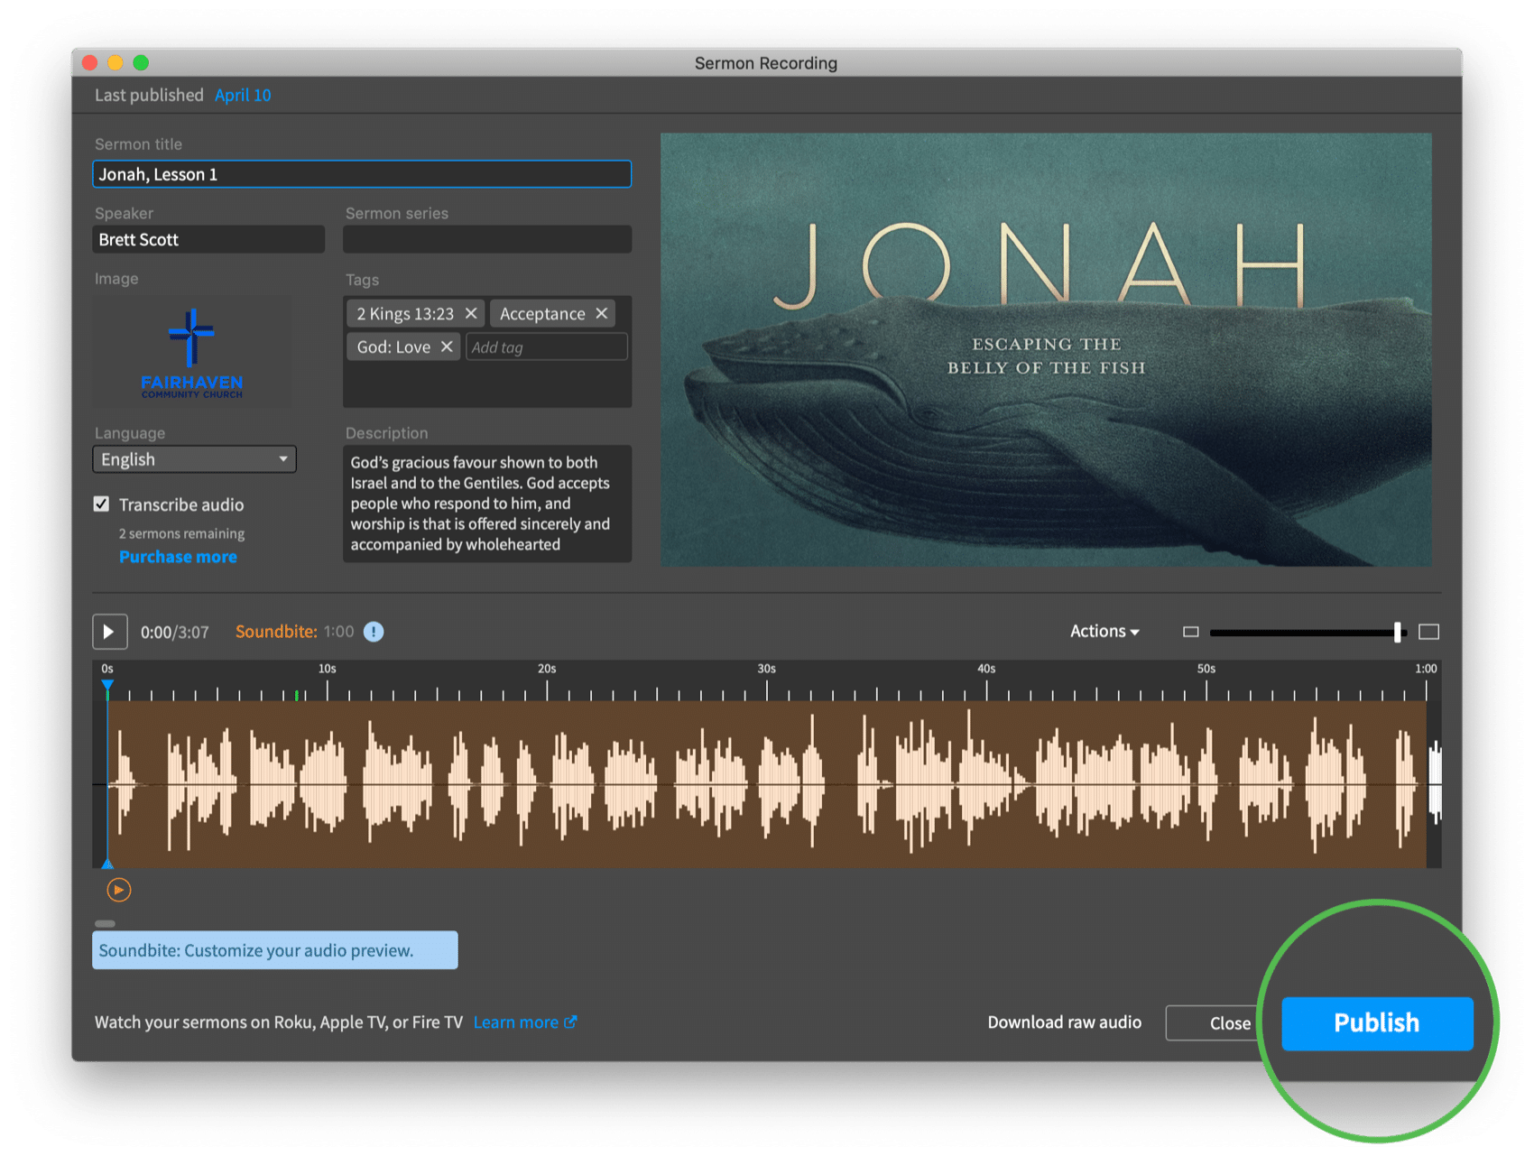1534x1156 pixels.
Task: Click the Description text area
Action: (x=487, y=504)
